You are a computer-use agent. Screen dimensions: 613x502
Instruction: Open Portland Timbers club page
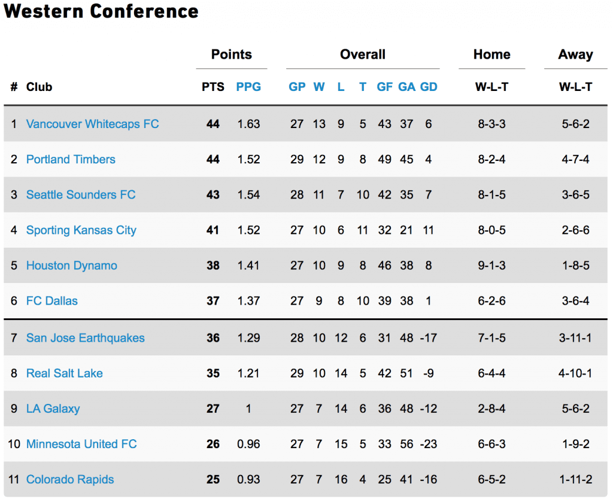71,159
